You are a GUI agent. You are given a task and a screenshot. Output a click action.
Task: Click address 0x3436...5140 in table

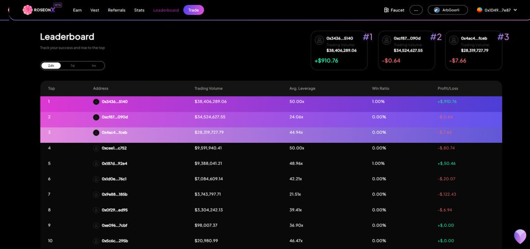click(114, 102)
